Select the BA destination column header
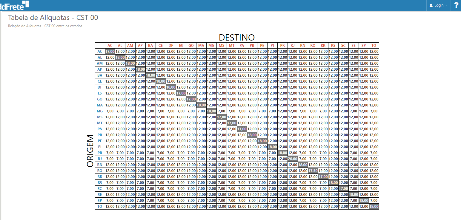This screenshot has height=220, width=461. pyautogui.click(x=150, y=45)
